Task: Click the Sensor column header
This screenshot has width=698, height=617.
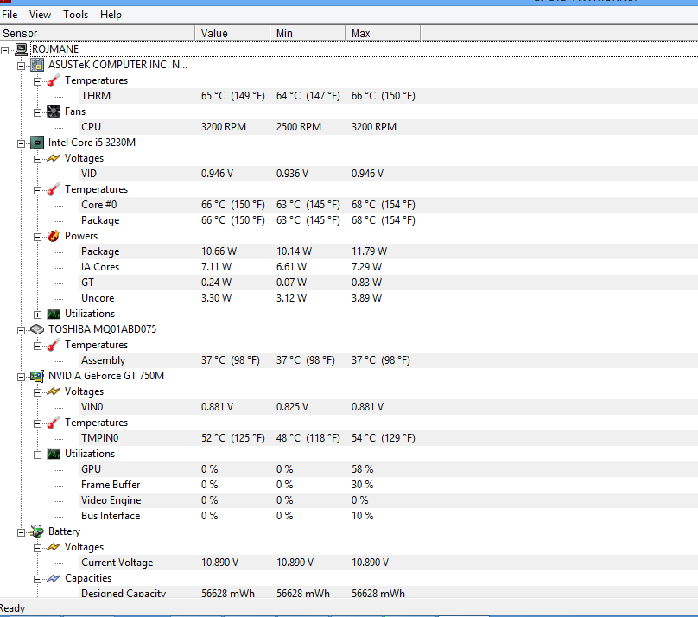Action: point(97,34)
